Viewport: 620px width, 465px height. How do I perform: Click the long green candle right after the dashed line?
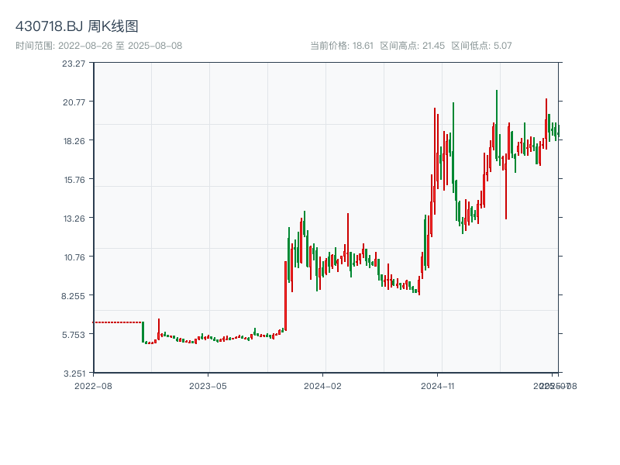coord(143,332)
